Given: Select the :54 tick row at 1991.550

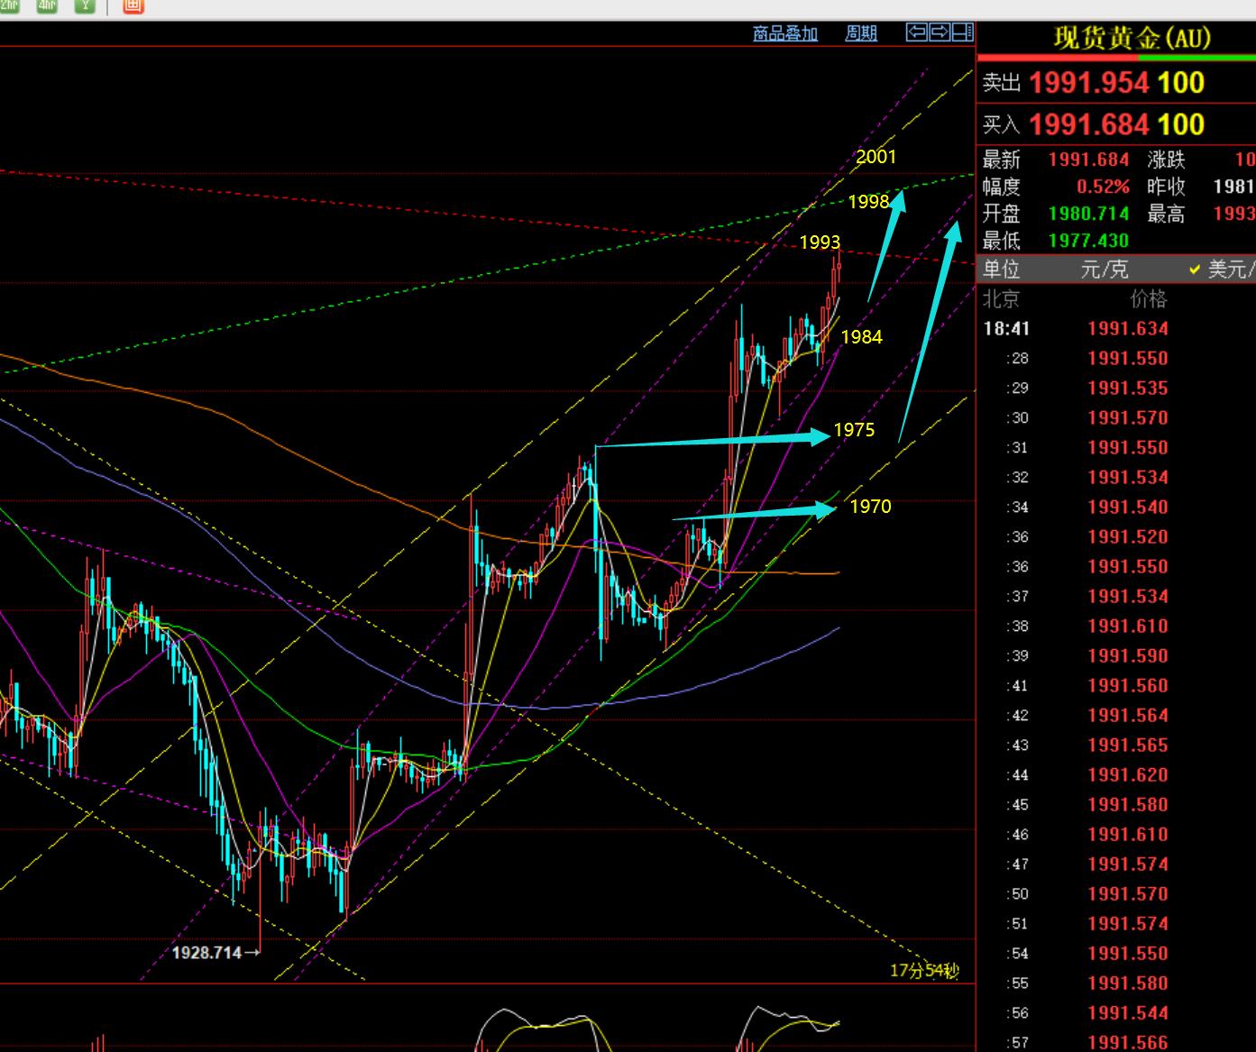Looking at the screenshot, I should [1116, 953].
